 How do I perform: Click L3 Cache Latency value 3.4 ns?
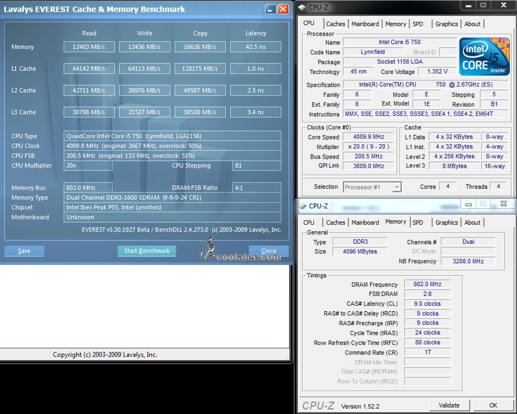256,112
